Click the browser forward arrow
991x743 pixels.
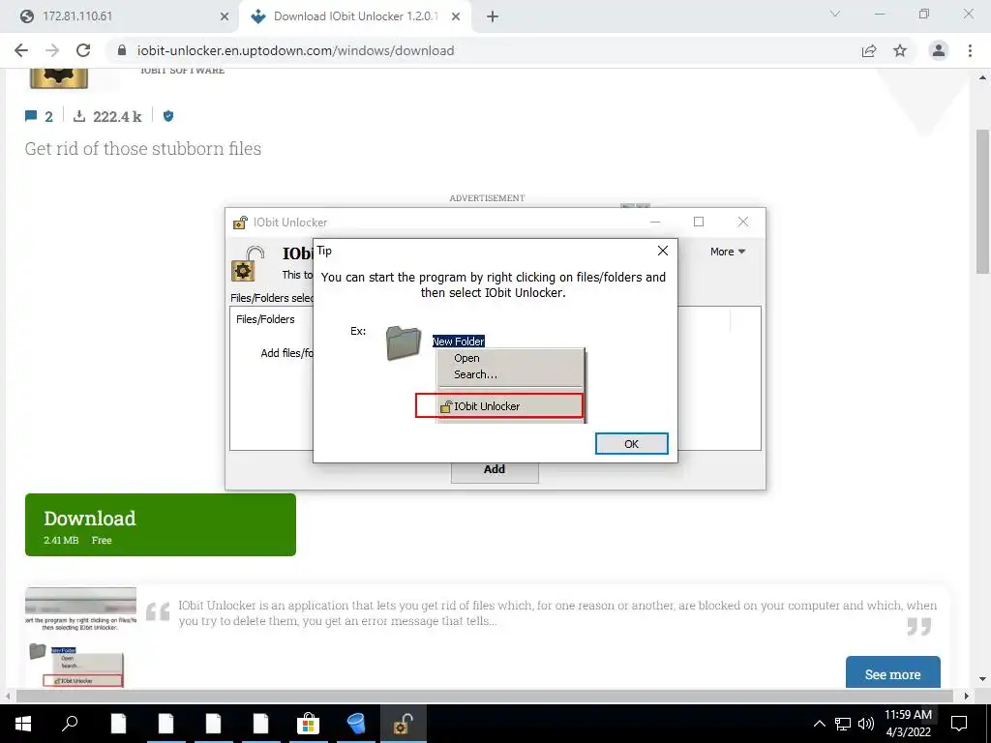pyautogui.click(x=52, y=50)
